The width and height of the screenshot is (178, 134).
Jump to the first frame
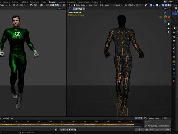(x=62, y=130)
